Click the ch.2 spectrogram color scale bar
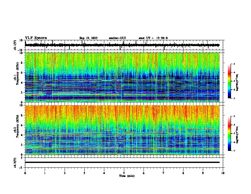 click(x=229, y=133)
